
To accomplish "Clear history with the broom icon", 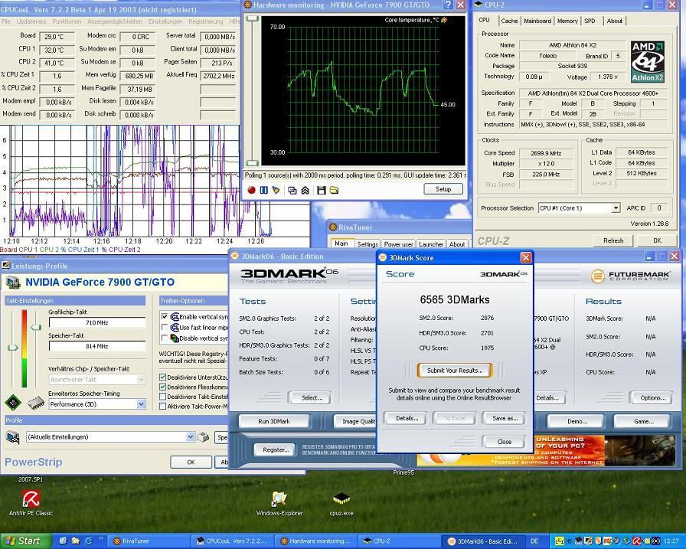I will [x=276, y=191].
